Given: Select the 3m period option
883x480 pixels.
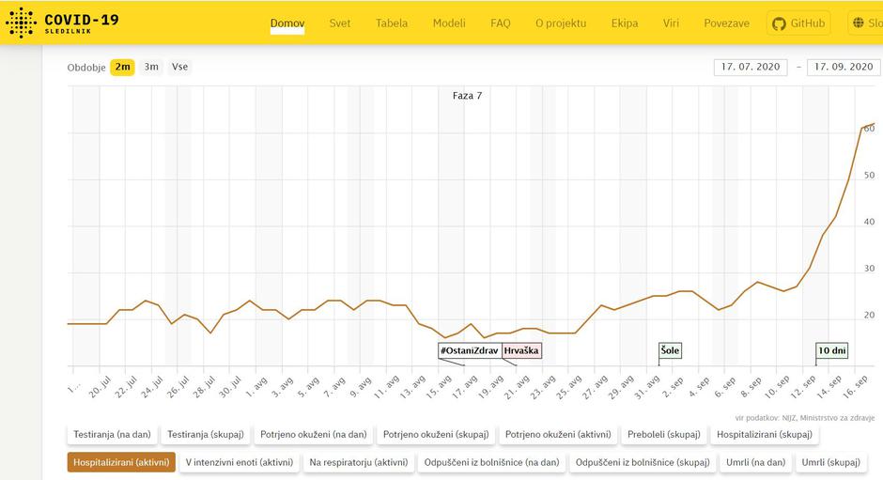Looking at the screenshot, I should [151, 67].
